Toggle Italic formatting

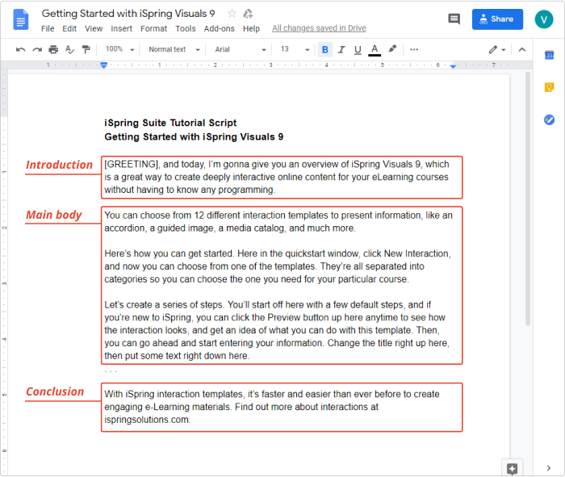[341, 49]
